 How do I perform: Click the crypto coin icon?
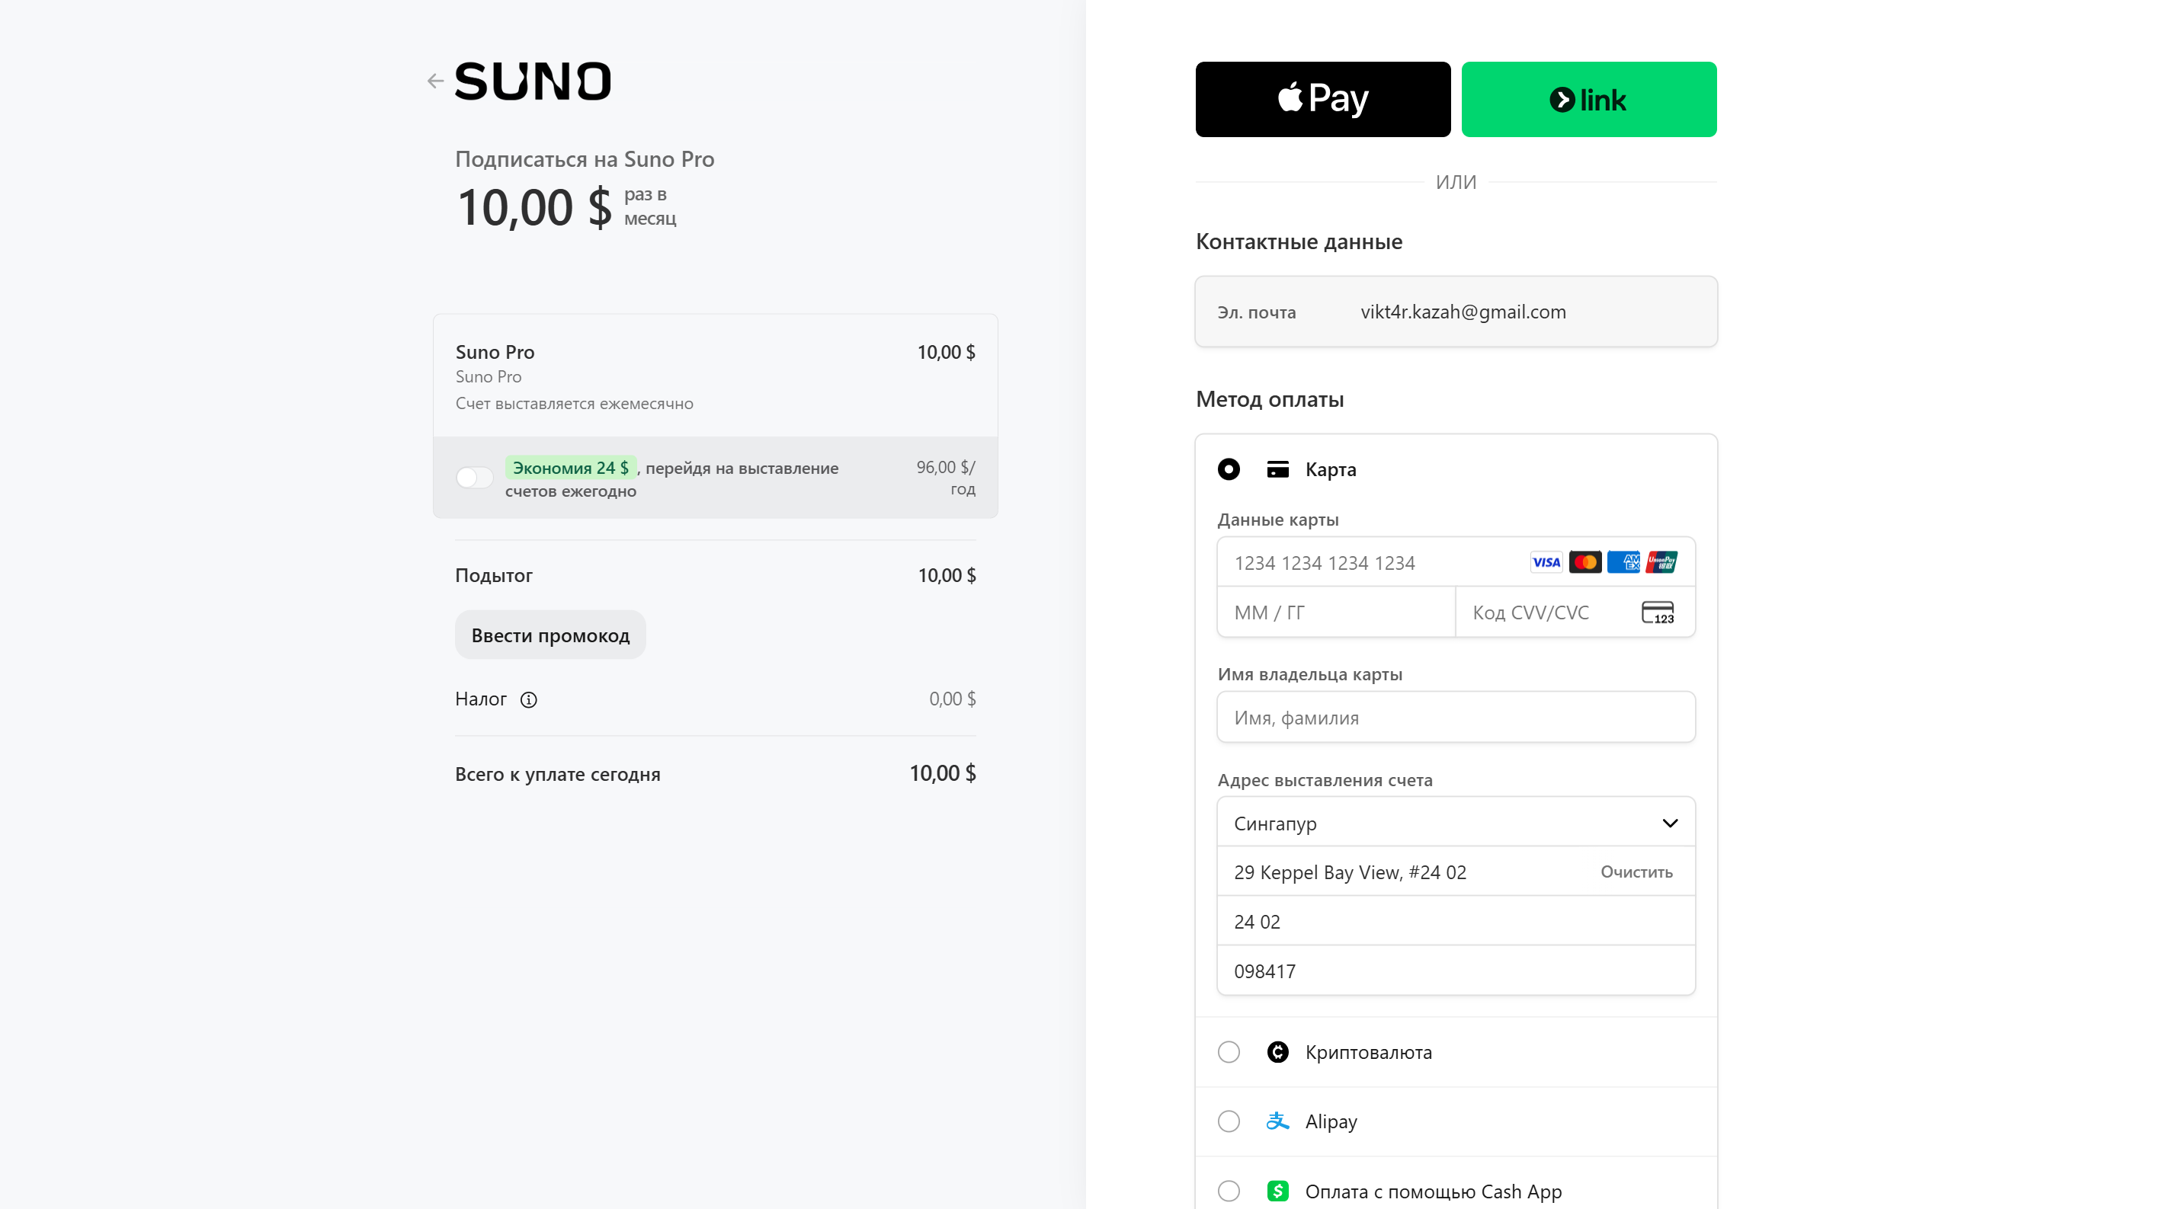[x=1277, y=1052]
